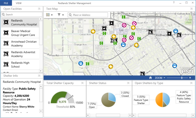Open the FILE menu
This screenshot has height=118, width=196.
coord(6,3)
